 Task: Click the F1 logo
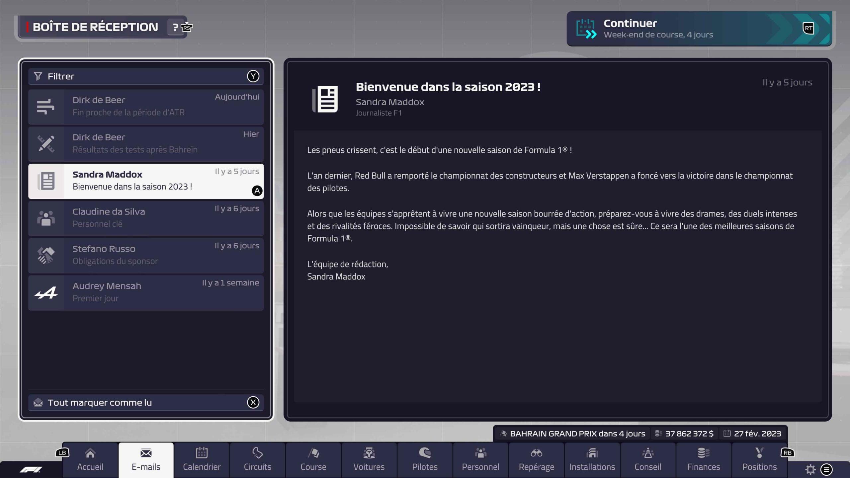pyautogui.click(x=31, y=469)
